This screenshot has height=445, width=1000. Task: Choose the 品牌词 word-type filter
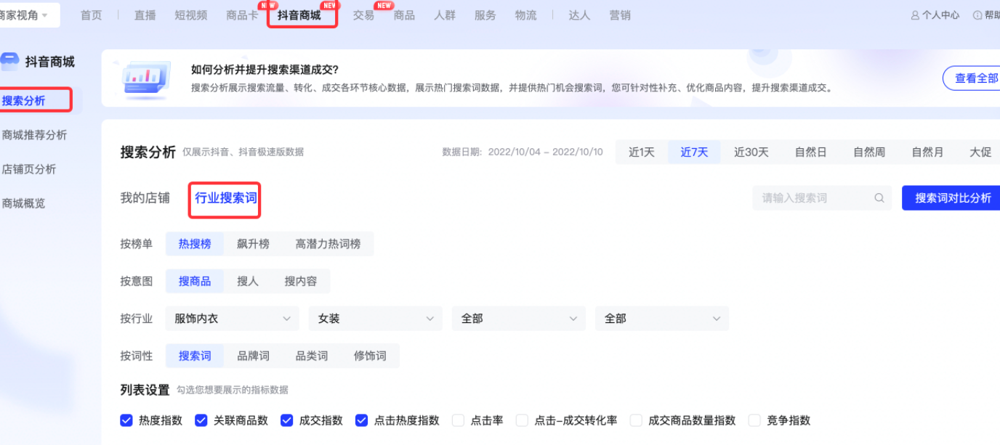coord(253,356)
